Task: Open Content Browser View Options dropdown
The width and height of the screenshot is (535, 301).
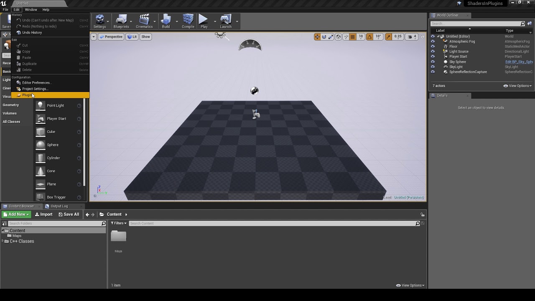Action: [410, 285]
